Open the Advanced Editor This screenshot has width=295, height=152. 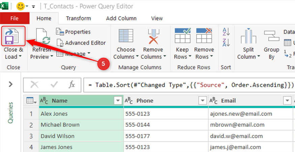click(x=81, y=43)
